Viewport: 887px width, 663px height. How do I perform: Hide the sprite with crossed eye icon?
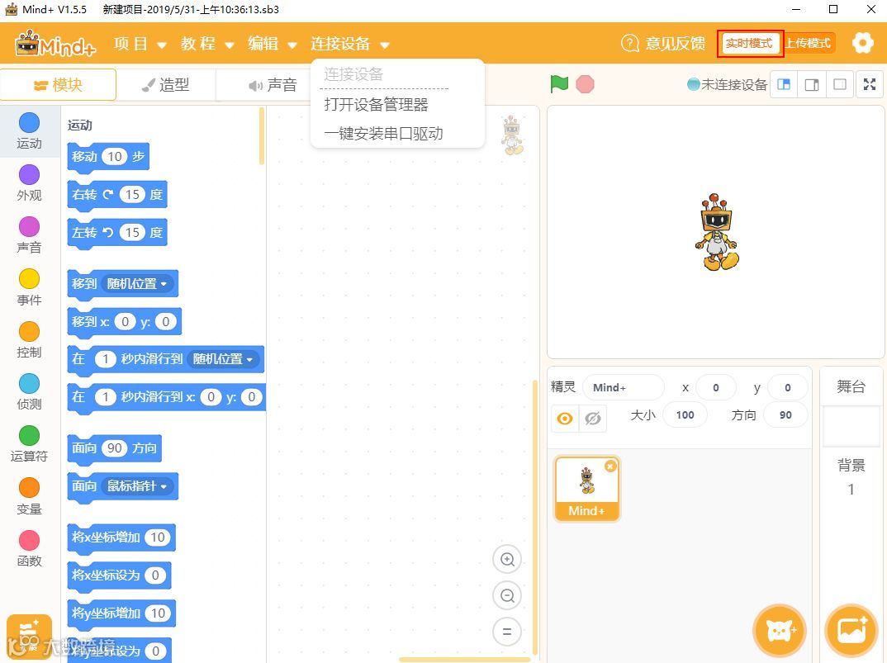point(592,419)
